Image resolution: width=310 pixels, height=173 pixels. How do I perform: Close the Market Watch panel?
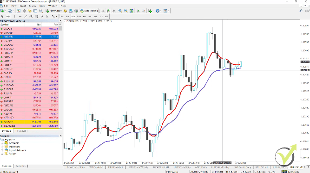[61, 21]
